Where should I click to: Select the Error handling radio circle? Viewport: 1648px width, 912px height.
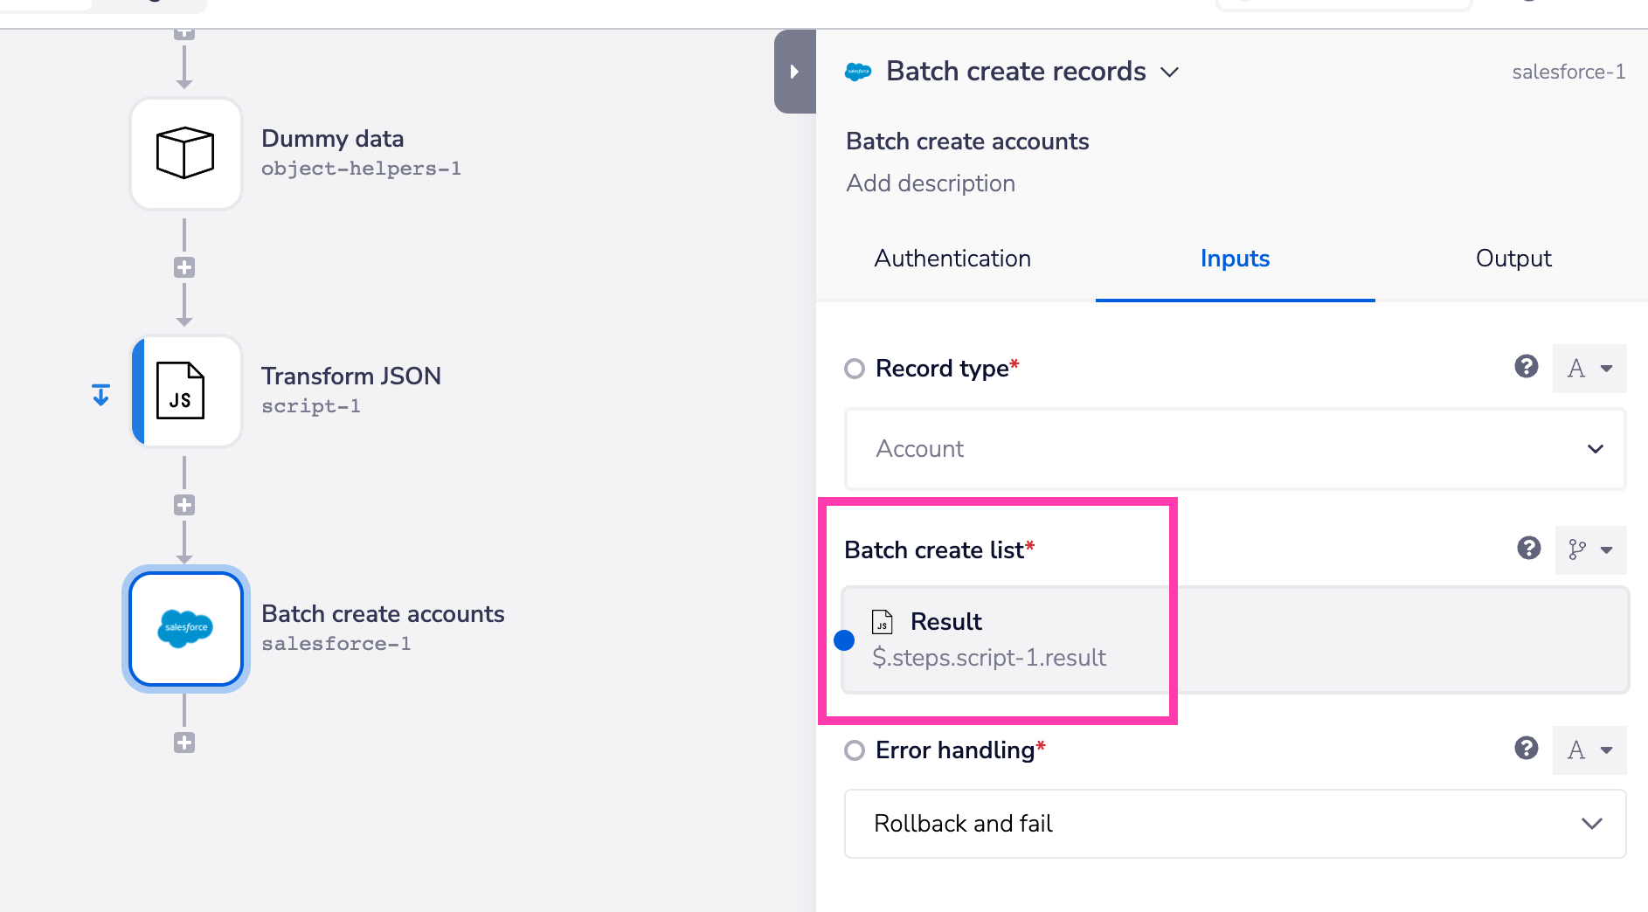coord(854,750)
